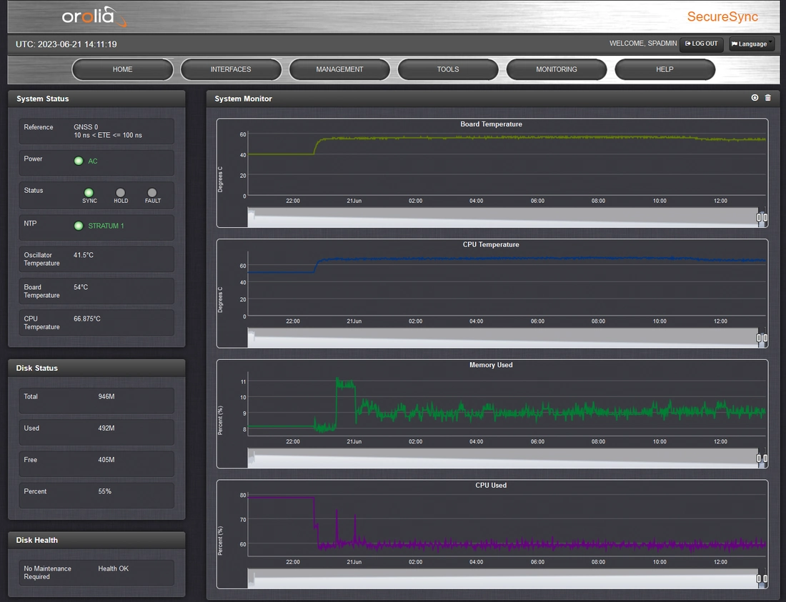Click the CPU Used chart range slider
The width and height of the screenshot is (786, 602).
pyautogui.click(x=507, y=579)
